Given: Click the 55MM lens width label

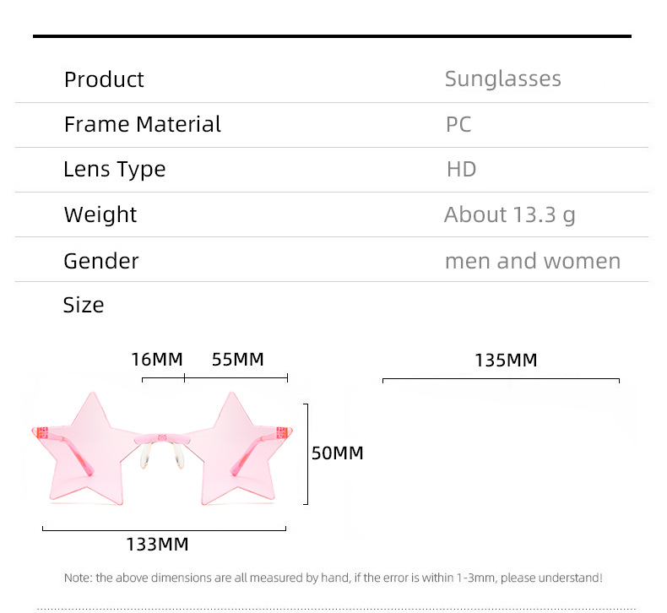Looking at the screenshot, I should point(237,360).
